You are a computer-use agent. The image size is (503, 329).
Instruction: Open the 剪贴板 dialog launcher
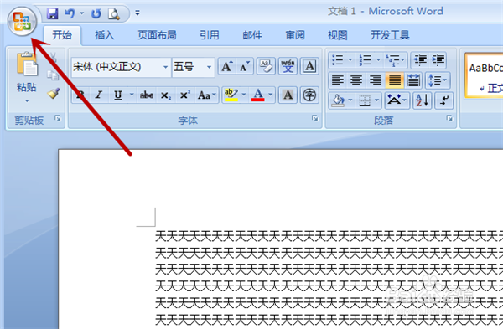pos(58,119)
